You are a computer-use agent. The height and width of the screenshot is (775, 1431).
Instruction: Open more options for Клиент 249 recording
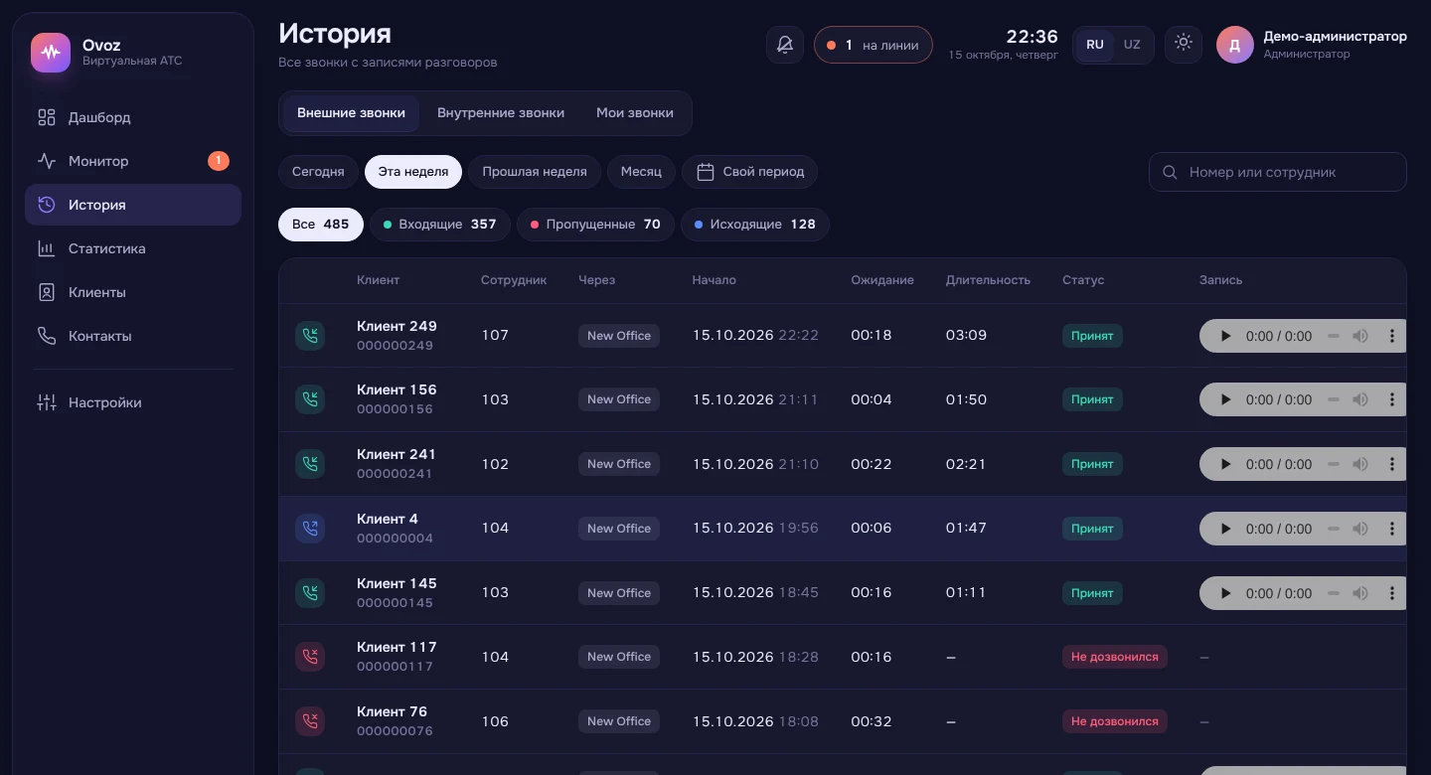(x=1392, y=336)
